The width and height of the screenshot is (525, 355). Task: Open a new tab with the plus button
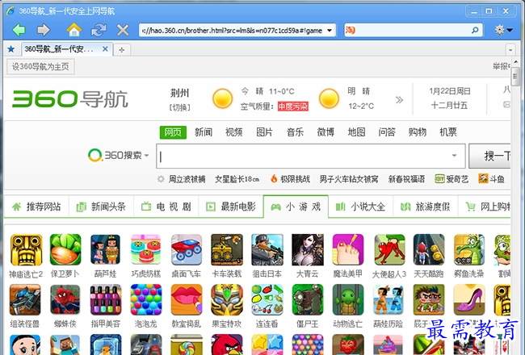121,50
